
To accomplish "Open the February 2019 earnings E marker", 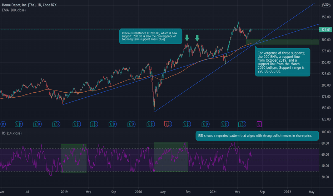I will click(x=75, y=124).
